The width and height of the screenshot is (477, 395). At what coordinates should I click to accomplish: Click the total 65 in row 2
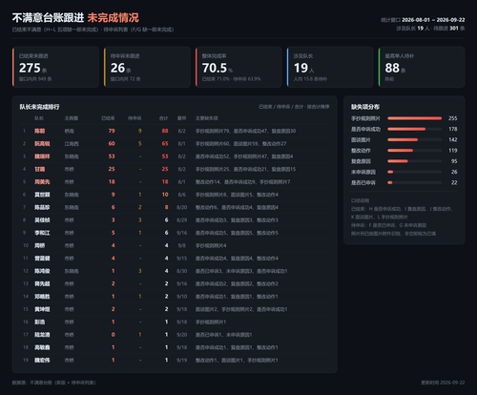(165, 144)
